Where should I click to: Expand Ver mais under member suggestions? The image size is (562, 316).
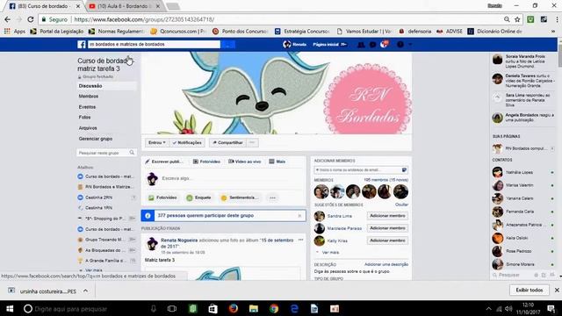tap(330, 253)
